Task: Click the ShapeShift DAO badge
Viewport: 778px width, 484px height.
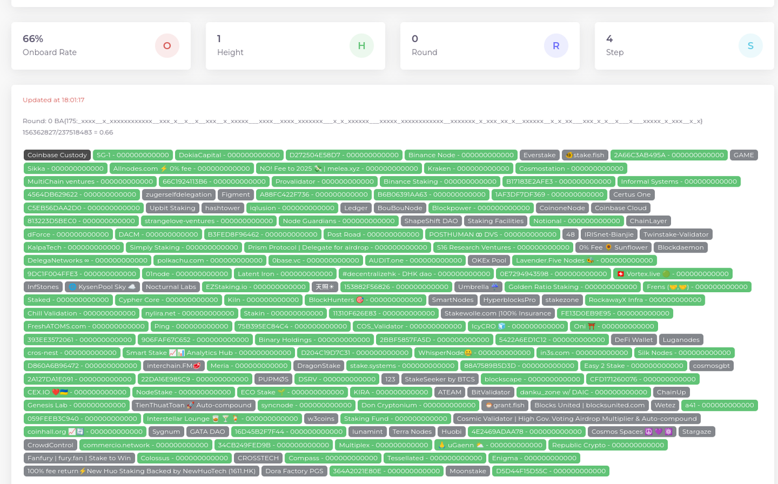Action: (x=431, y=221)
